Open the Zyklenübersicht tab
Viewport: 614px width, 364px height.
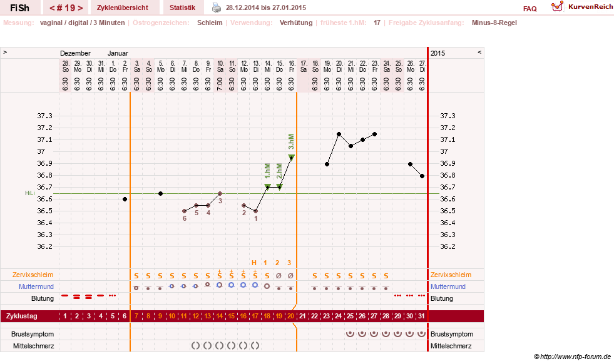coord(123,8)
